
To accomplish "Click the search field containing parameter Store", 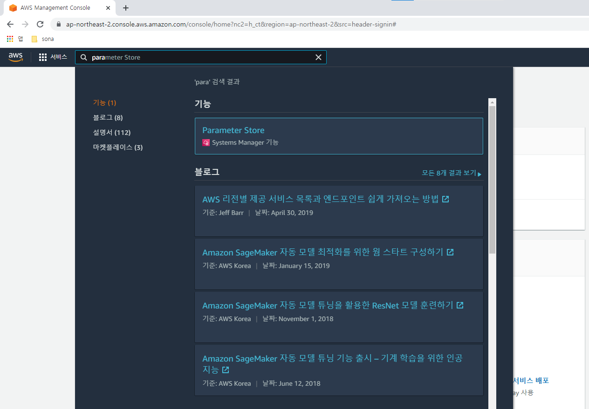I will [201, 57].
